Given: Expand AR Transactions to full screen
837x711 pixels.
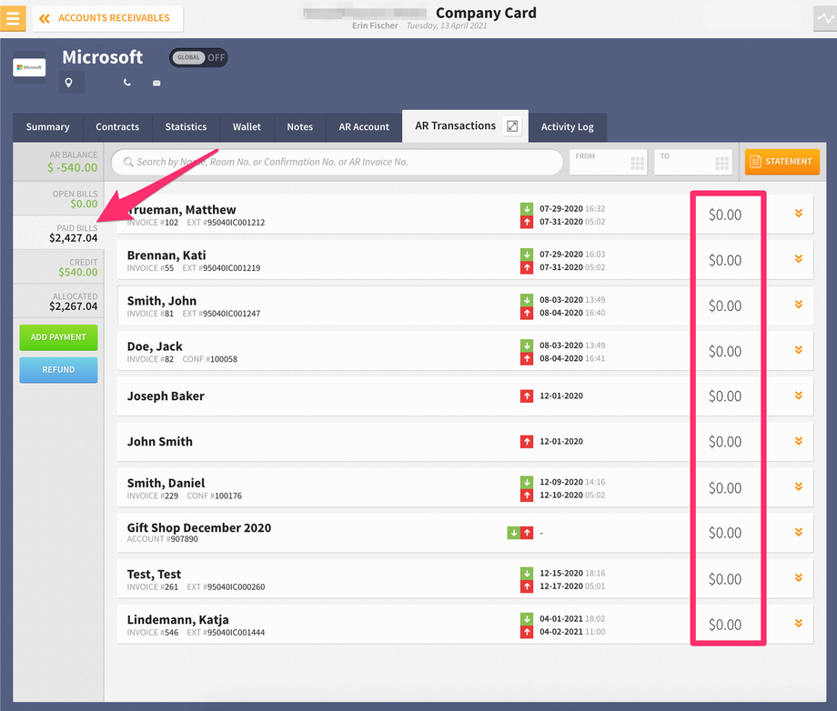Looking at the screenshot, I should click(512, 125).
